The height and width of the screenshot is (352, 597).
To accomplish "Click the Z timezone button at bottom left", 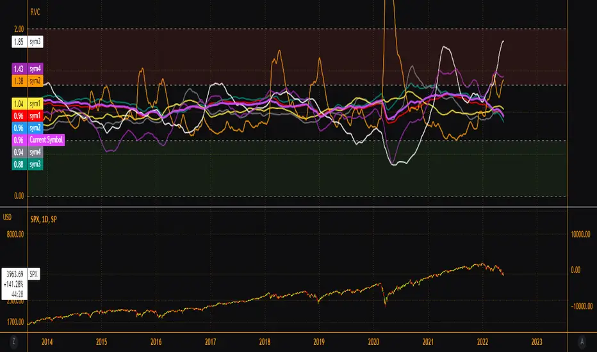I will (x=13, y=342).
